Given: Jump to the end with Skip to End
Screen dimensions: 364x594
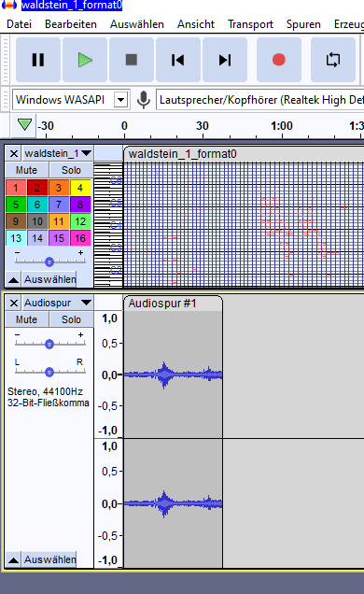Looking at the screenshot, I should [x=225, y=60].
